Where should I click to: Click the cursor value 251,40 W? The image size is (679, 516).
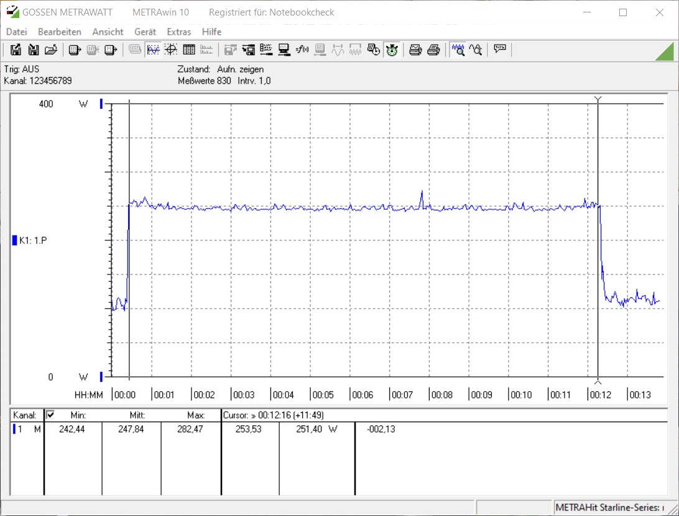tap(316, 429)
